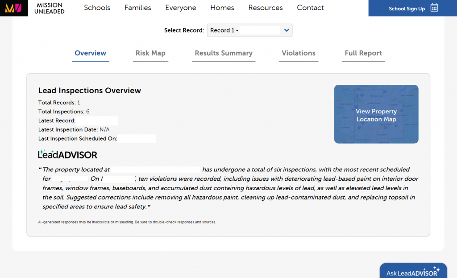
Task: Select the Full Report tab
Action: [x=363, y=53]
